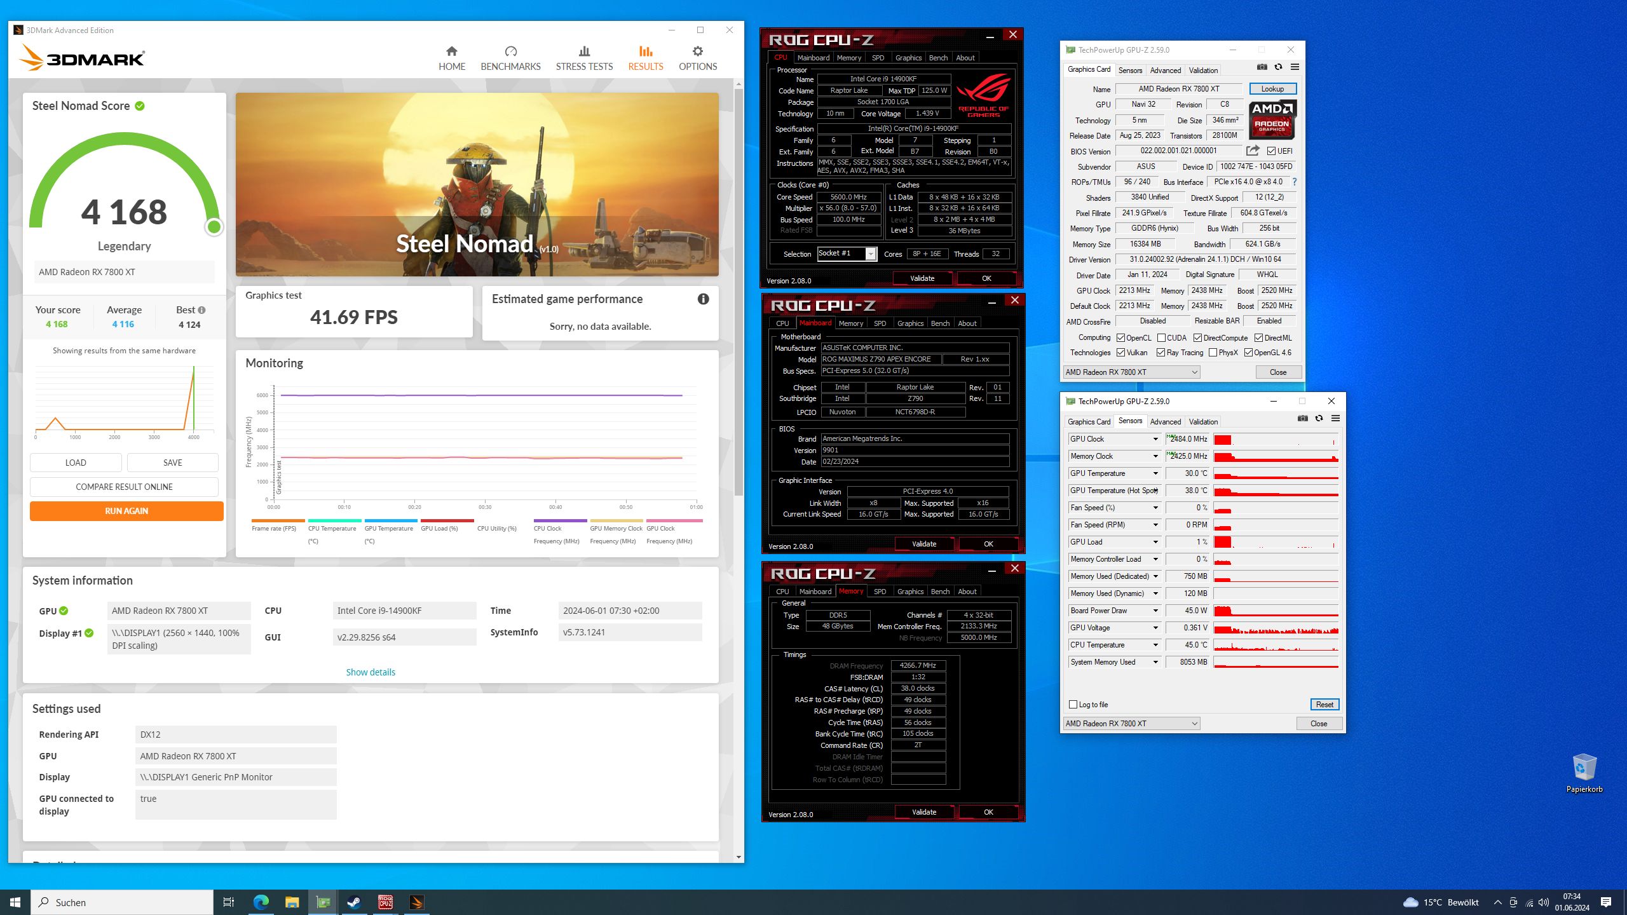Click GPU Load (%) red legend swatch
The height and width of the screenshot is (915, 1627).
pos(447,520)
